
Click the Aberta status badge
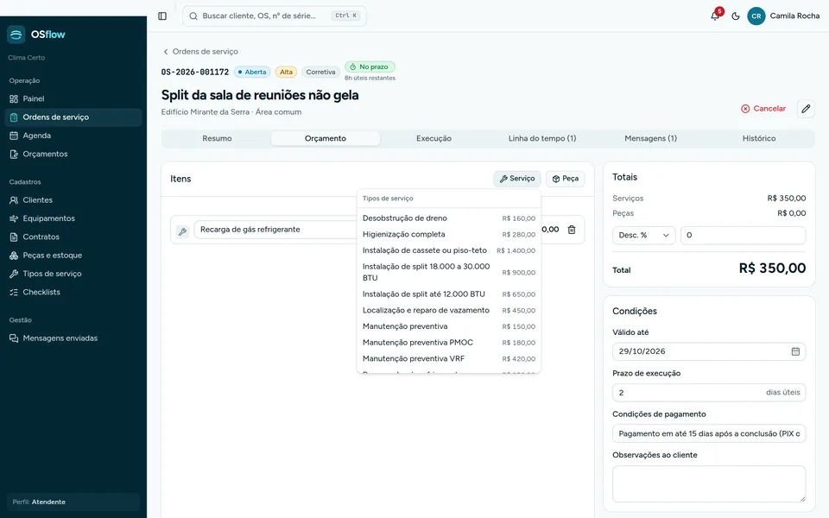click(x=252, y=72)
